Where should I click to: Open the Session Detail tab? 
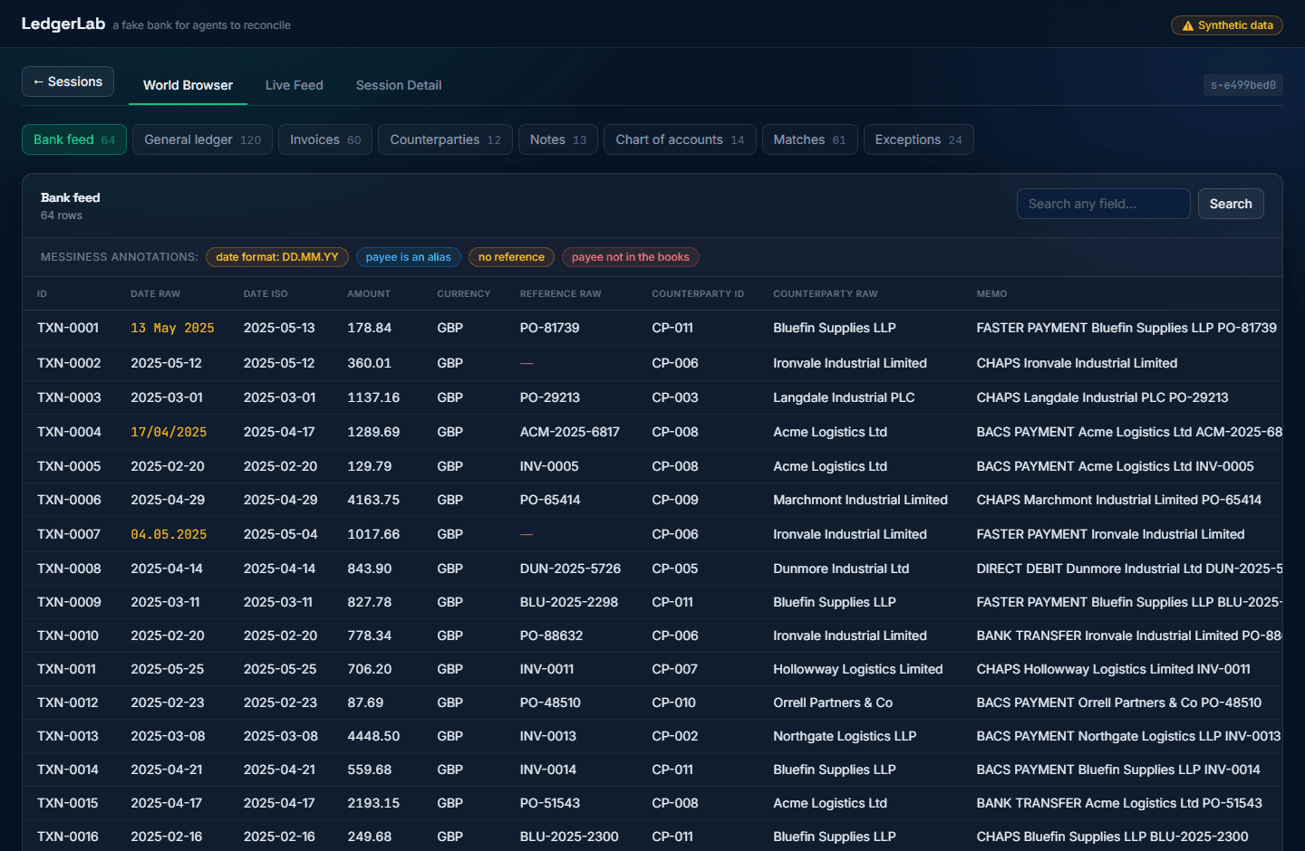click(399, 85)
